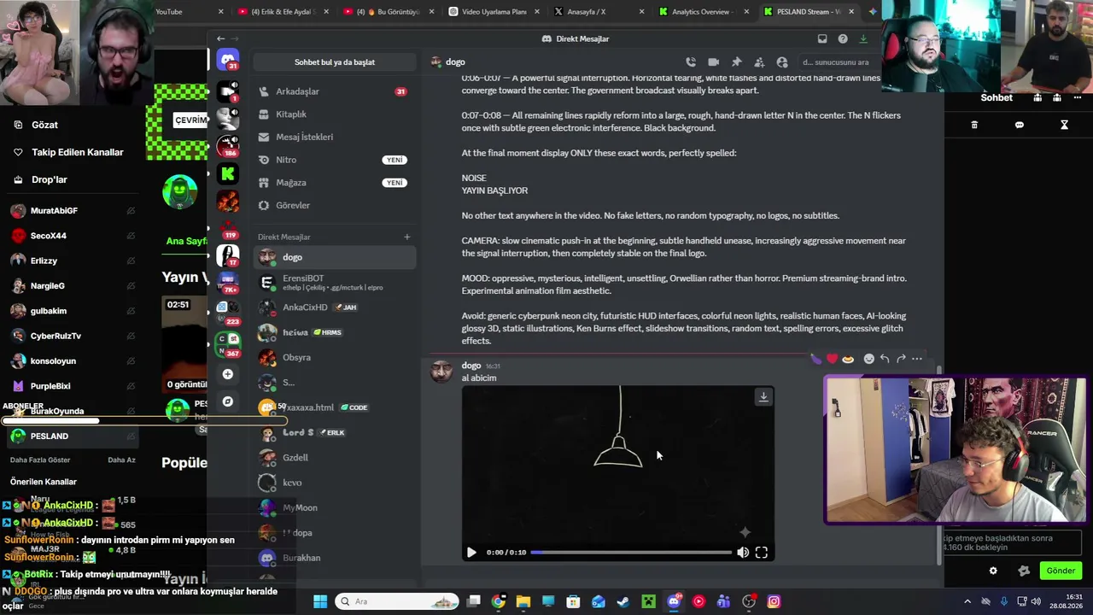Open Kick chat settings gear icon
This screenshot has width=1093, height=615.
[993, 571]
